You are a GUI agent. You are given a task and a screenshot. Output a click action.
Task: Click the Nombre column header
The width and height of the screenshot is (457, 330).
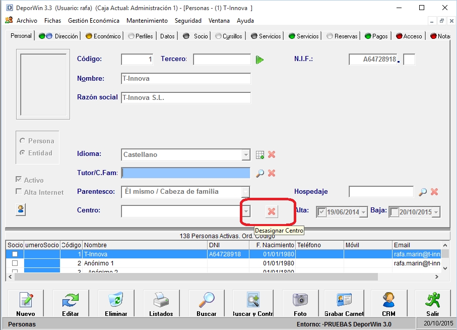pos(145,245)
